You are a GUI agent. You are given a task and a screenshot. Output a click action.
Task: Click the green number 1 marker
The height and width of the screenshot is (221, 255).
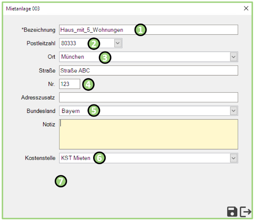coord(140,30)
